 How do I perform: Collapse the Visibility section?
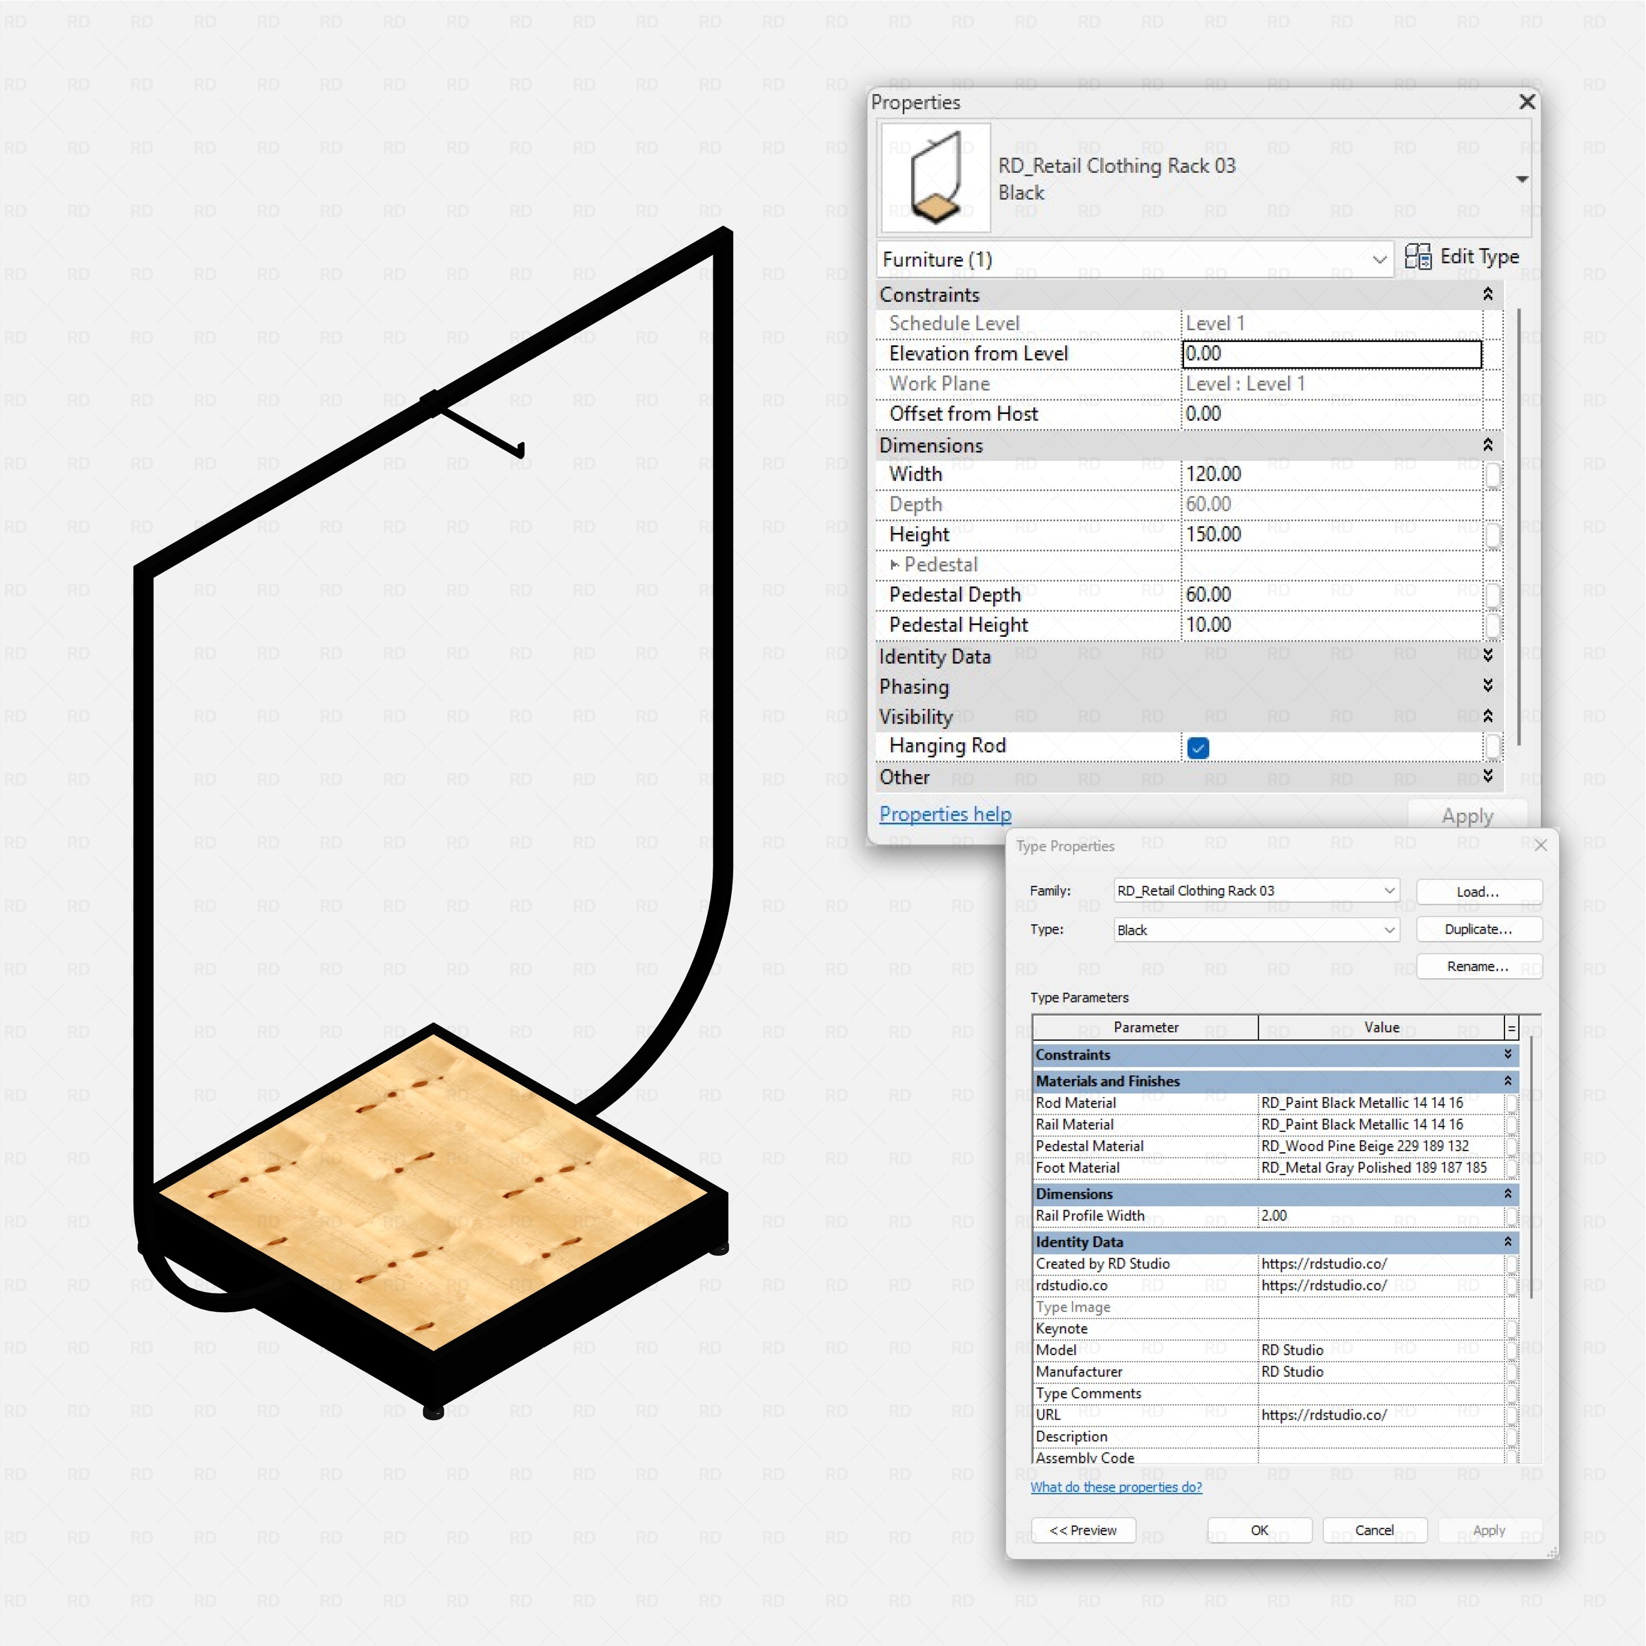pos(1488,715)
